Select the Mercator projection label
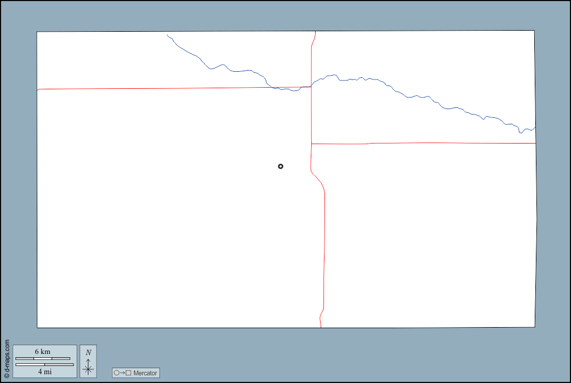 click(145, 373)
